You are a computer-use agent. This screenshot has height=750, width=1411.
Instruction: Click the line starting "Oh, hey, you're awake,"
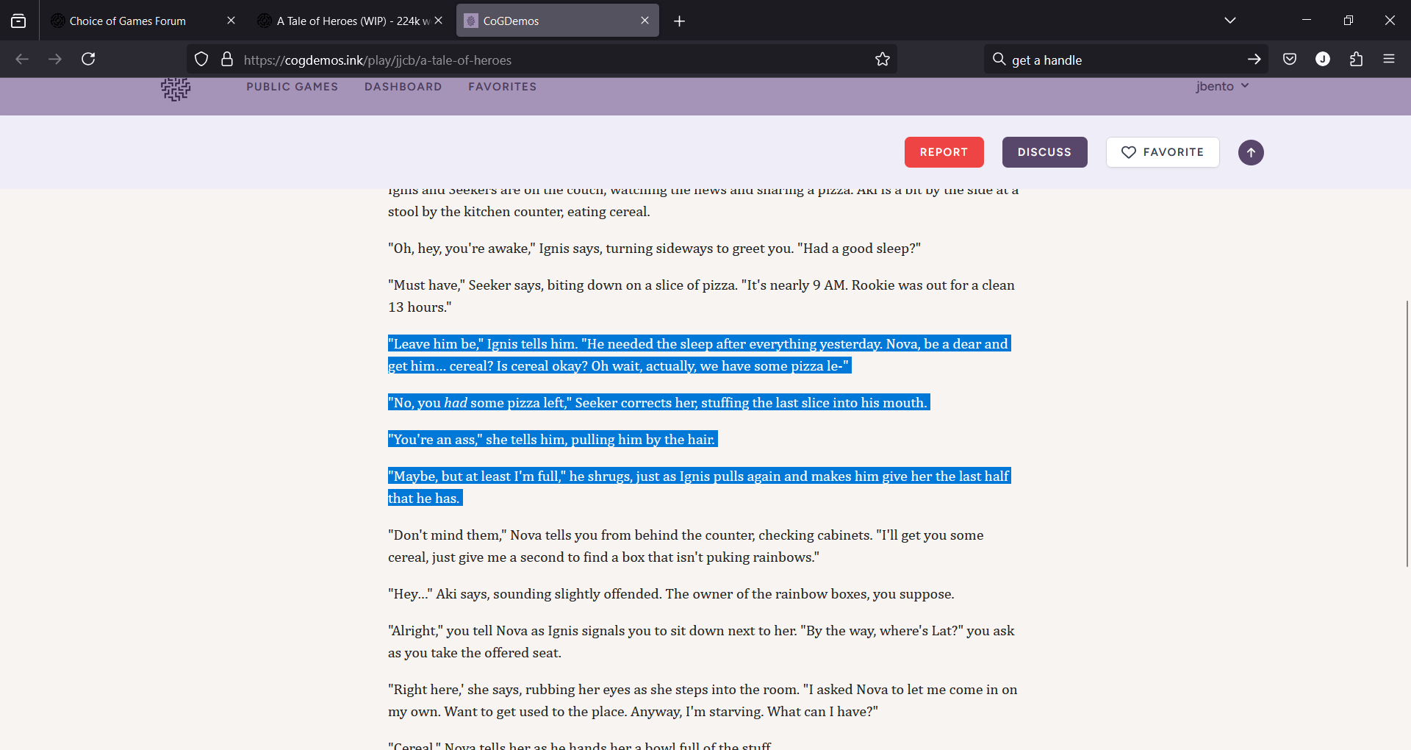654,249
